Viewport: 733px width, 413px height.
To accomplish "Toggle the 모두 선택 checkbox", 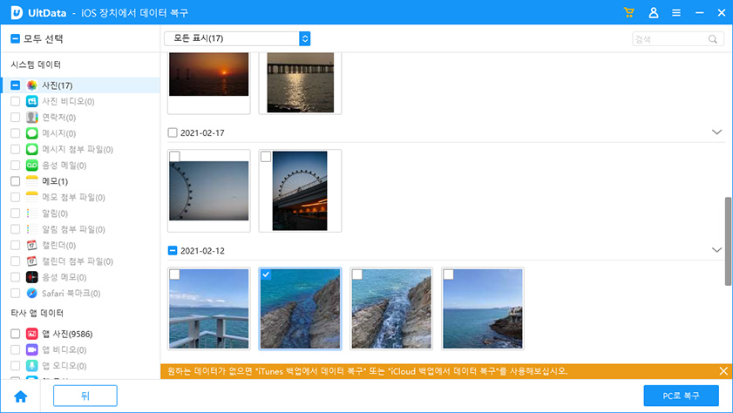I will (x=15, y=38).
